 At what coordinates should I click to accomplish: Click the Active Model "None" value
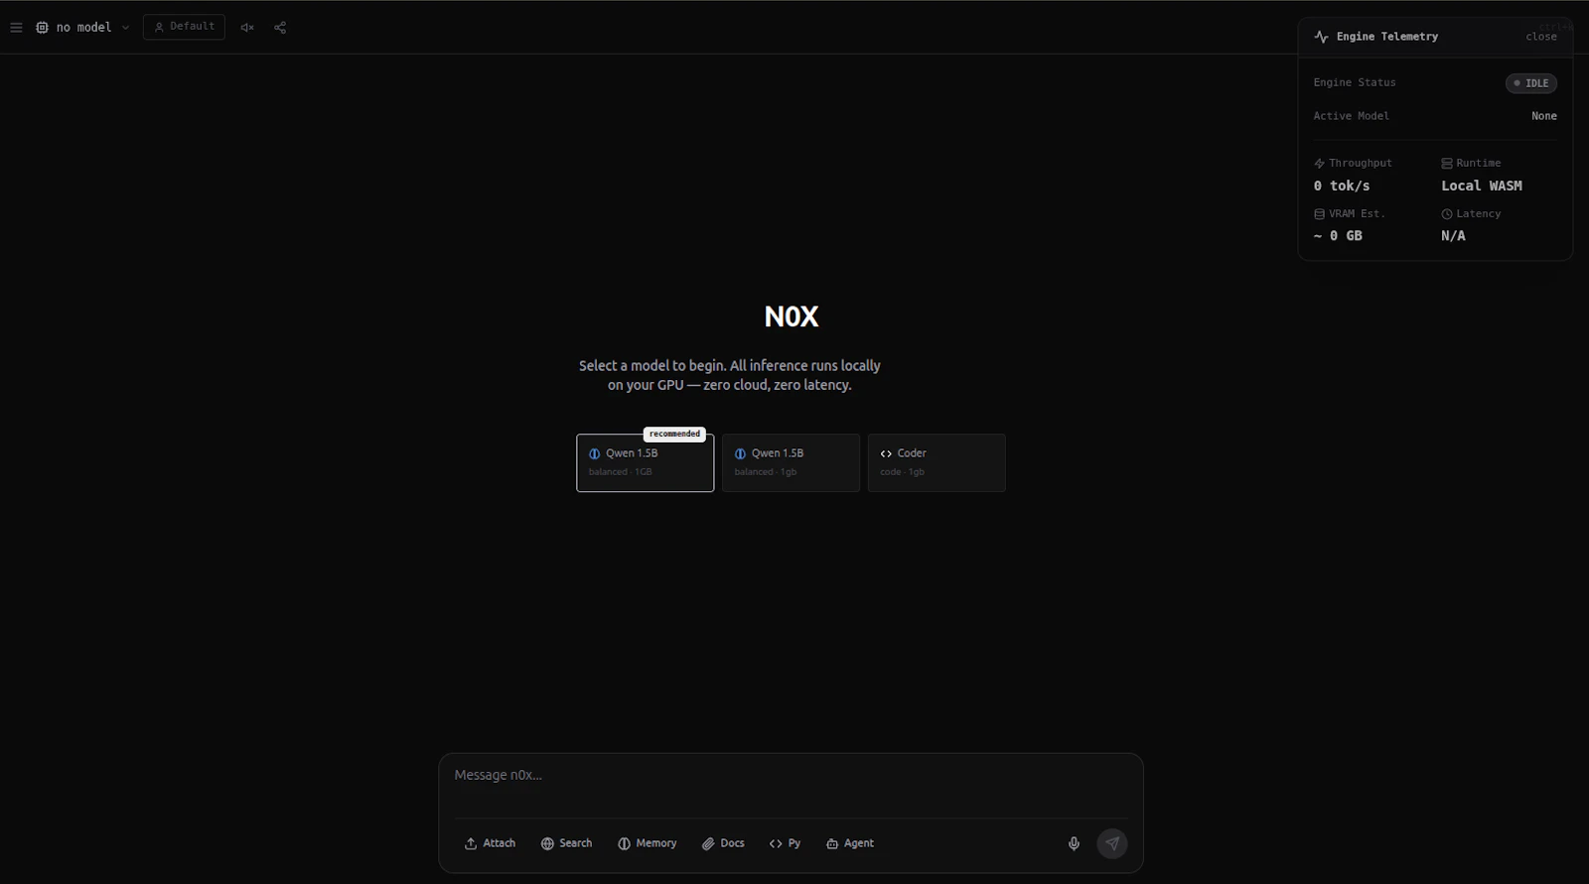click(x=1543, y=116)
